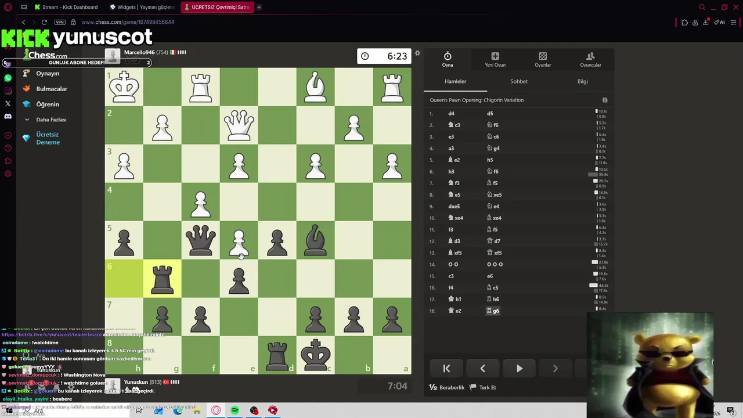
Task: Open Microsoft Edge from the taskbar
Action: click(x=178, y=410)
